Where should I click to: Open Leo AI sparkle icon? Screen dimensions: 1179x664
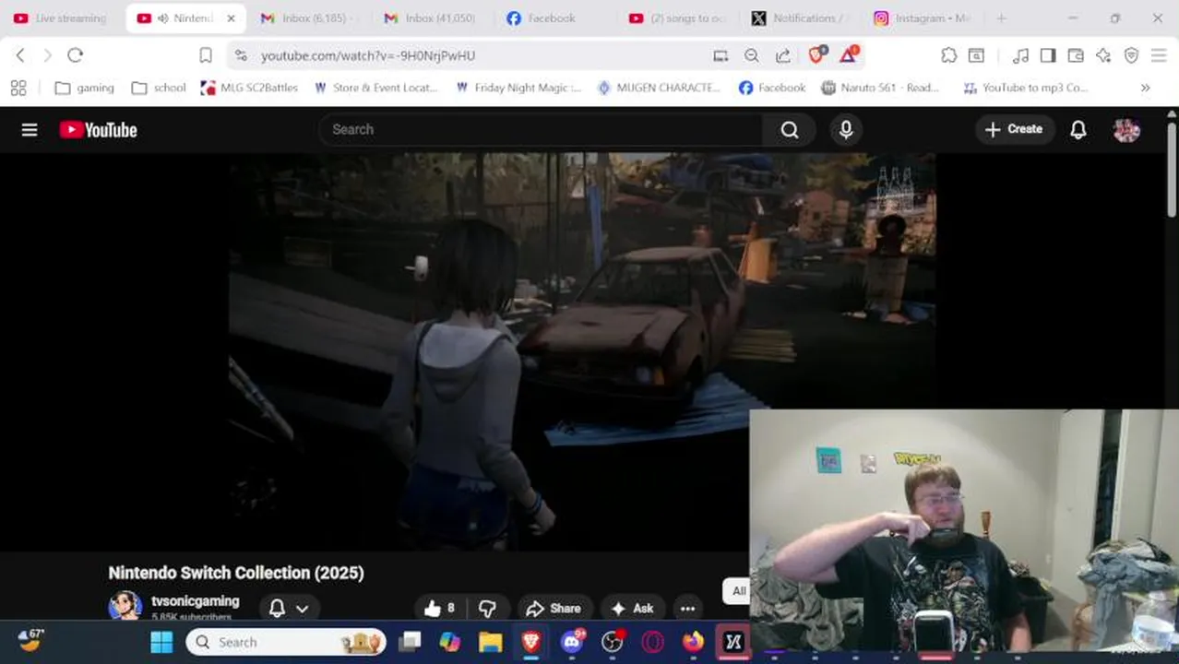click(x=1103, y=55)
